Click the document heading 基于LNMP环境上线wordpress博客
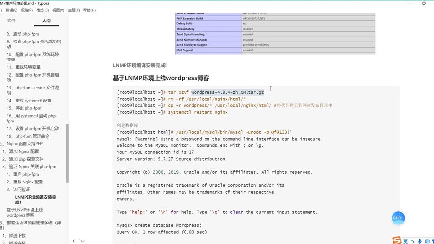Viewport: 434px width, 244px height. tap(161, 78)
